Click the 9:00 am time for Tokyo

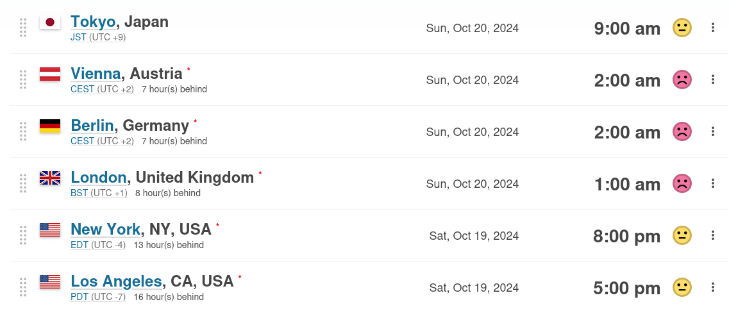(626, 28)
